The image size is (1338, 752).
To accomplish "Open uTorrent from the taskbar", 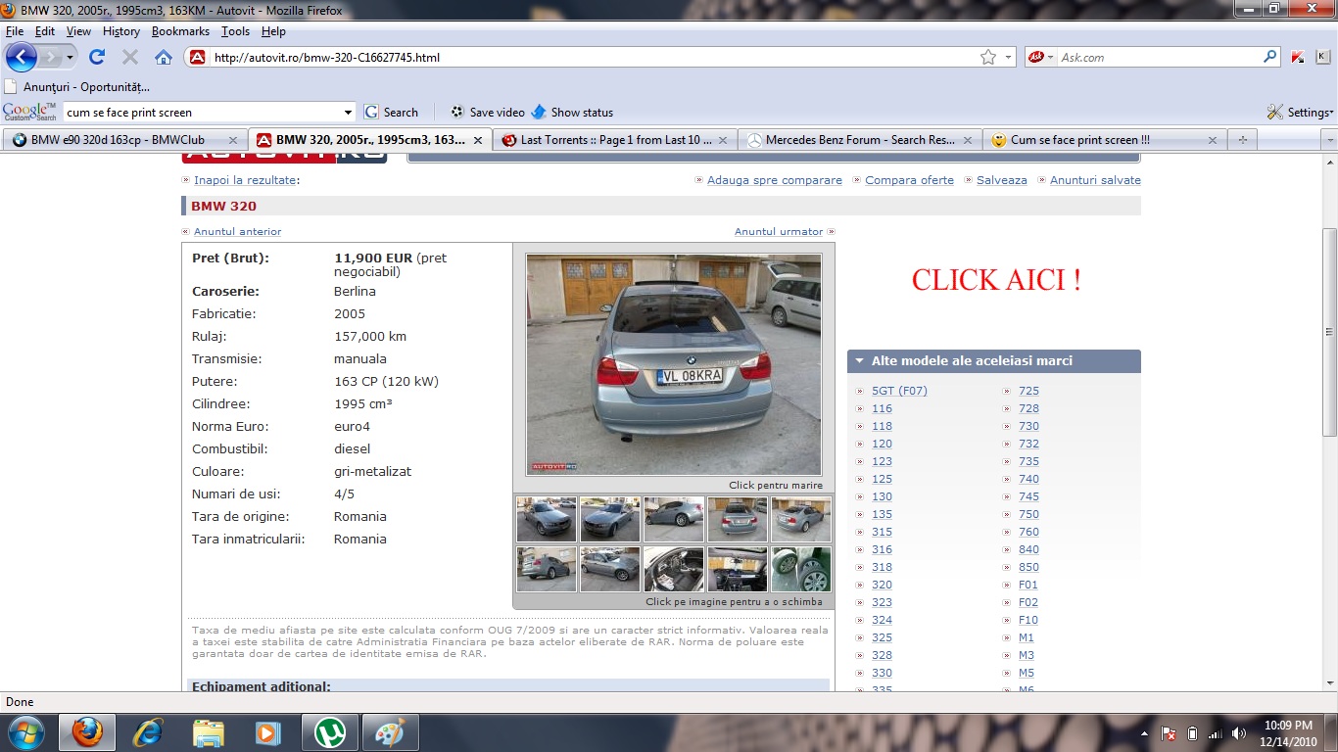I will tap(330, 731).
